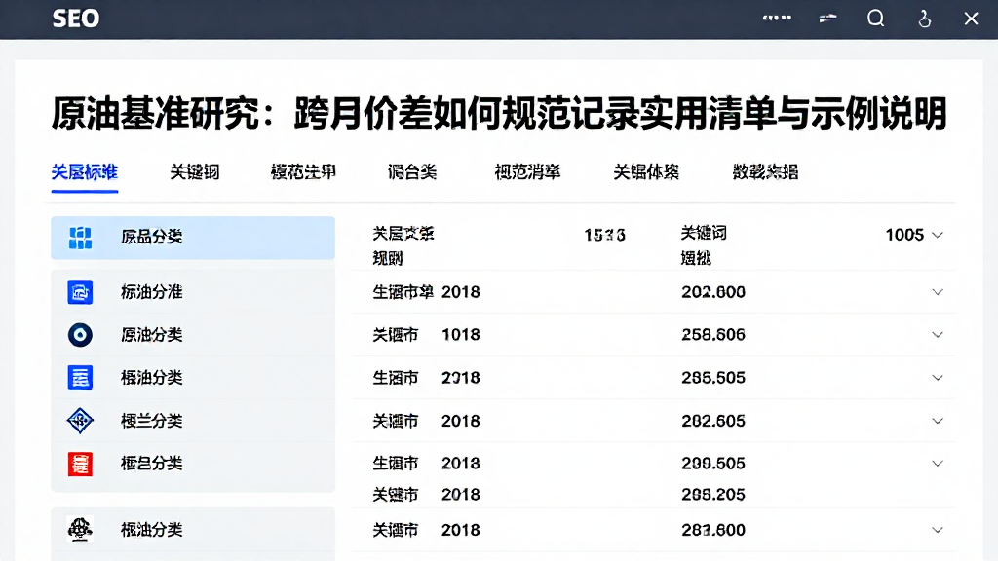Switch to the 关键词 tab
Image resolution: width=998 pixels, height=561 pixels.
click(195, 172)
